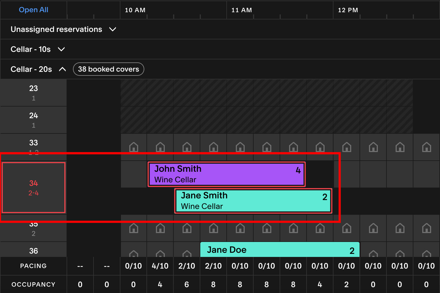The image size is (440, 293).
Task: Click house icon for table 35 at 10:15 AM
Action: pos(160,228)
